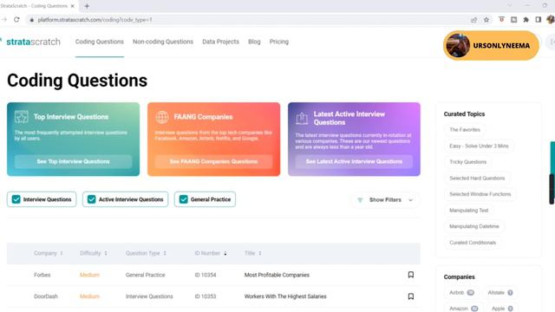Click the filter funnel icon

pos(360,200)
